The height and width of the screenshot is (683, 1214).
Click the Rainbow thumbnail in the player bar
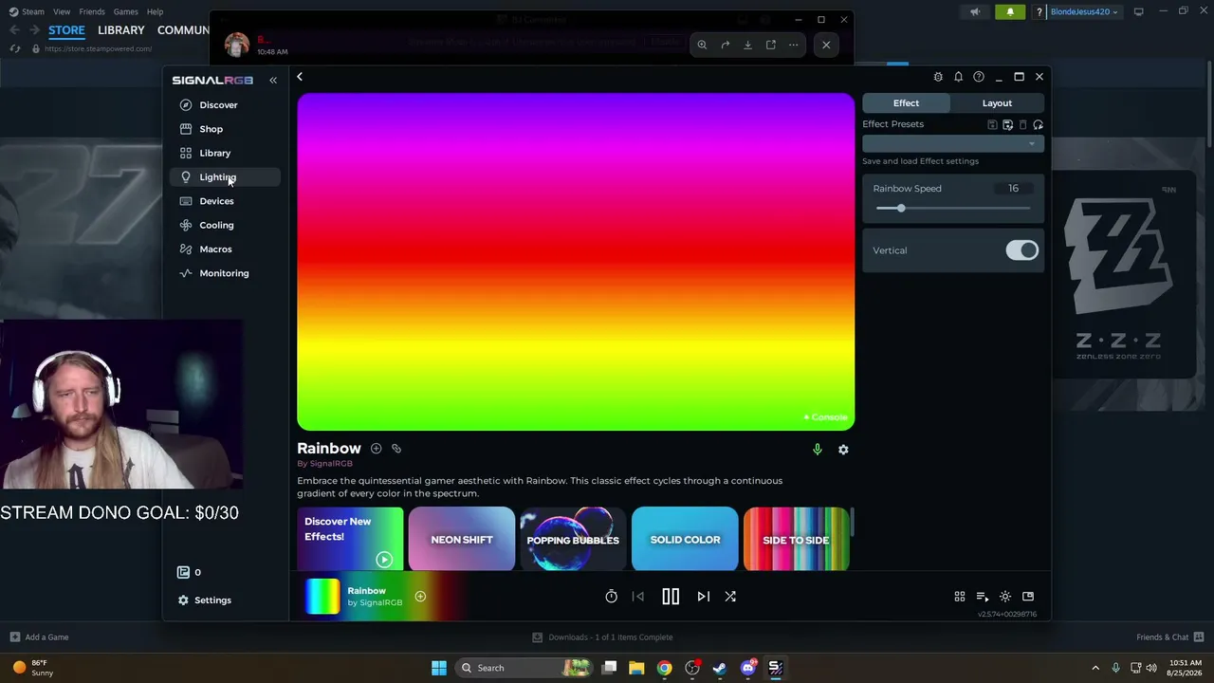tap(322, 597)
